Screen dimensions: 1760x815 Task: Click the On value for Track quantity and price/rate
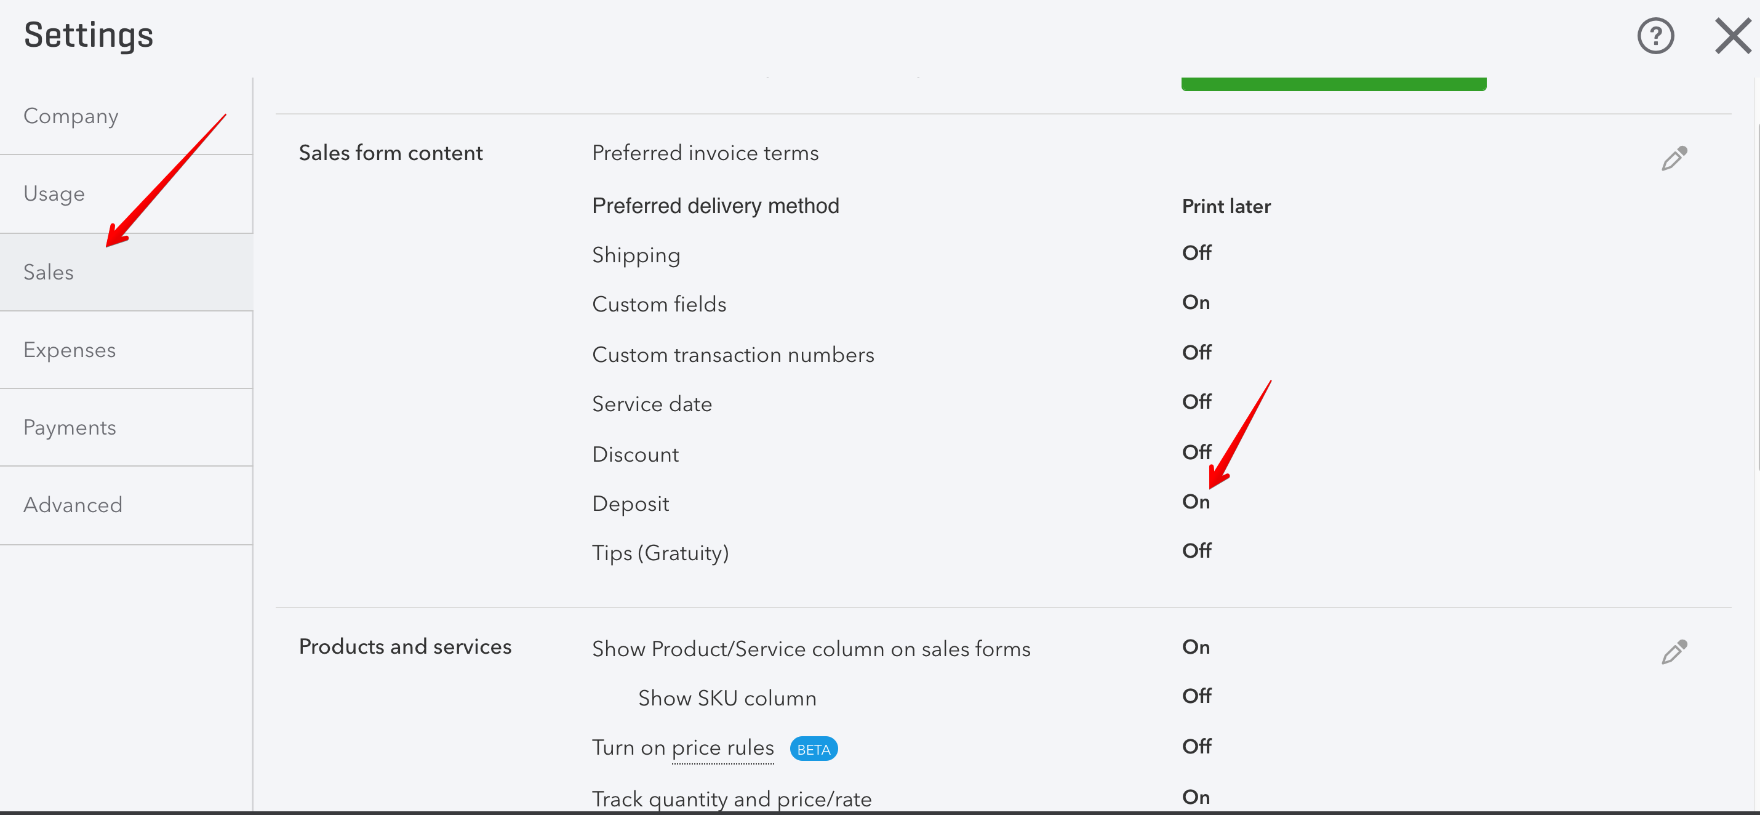coord(1196,797)
